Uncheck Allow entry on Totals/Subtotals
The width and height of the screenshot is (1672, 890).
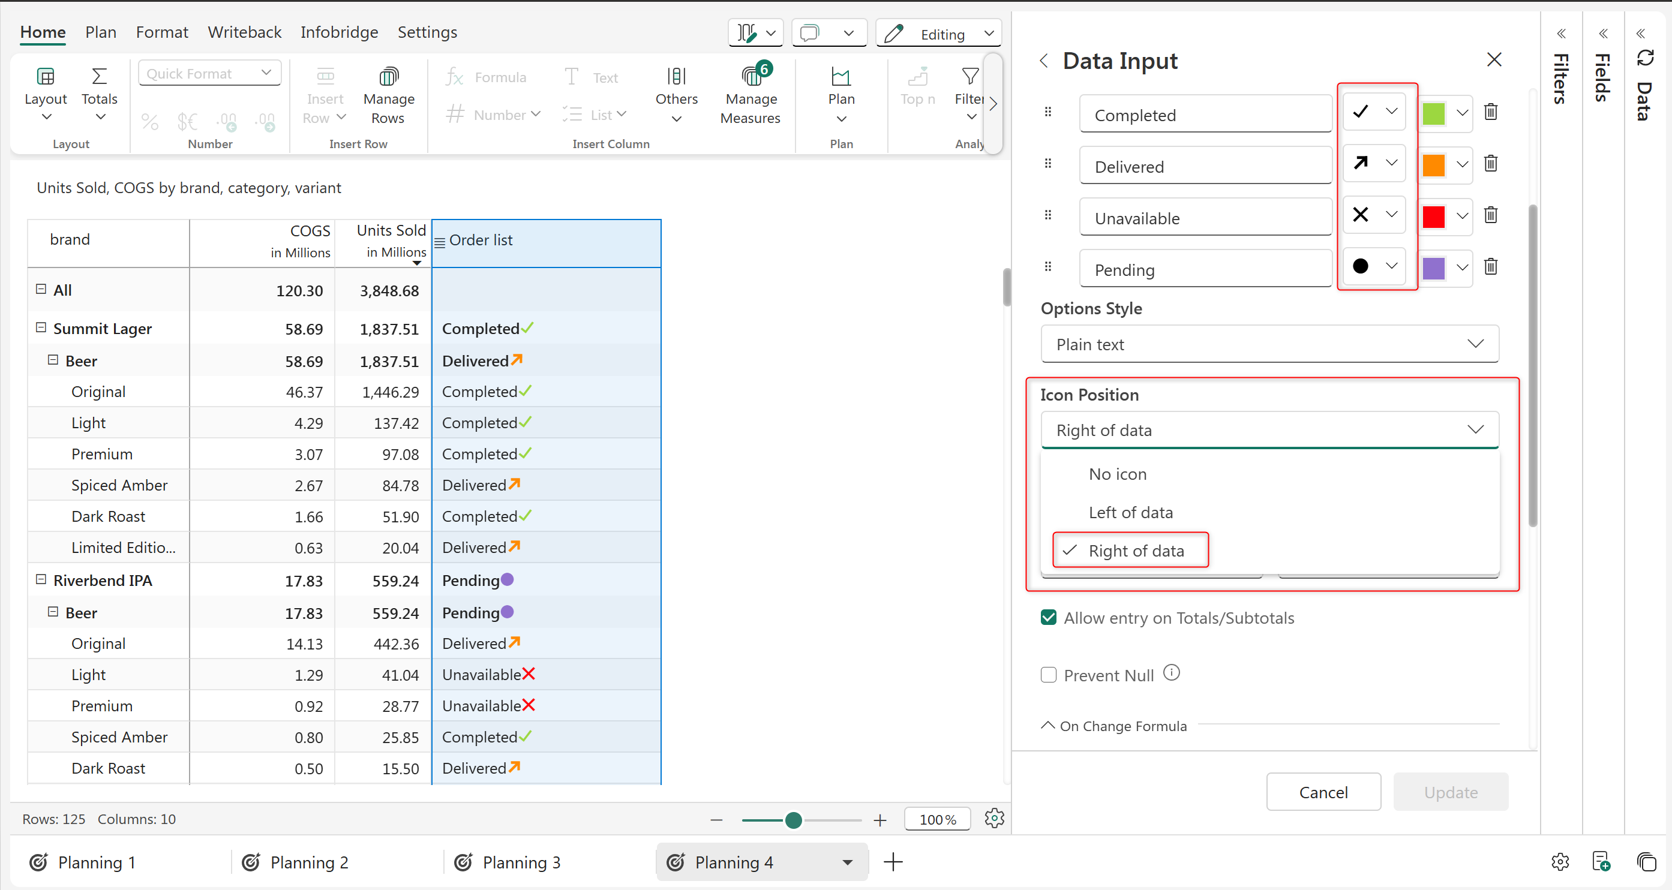click(1048, 618)
